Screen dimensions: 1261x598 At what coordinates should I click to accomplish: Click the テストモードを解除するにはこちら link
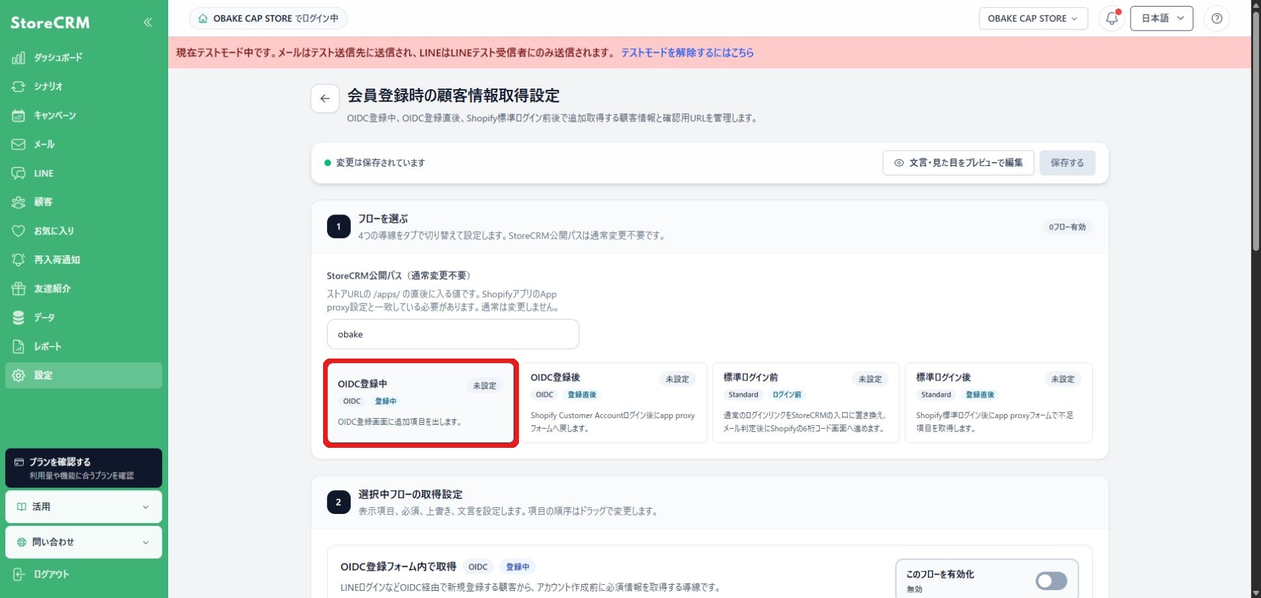click(687, 53)
